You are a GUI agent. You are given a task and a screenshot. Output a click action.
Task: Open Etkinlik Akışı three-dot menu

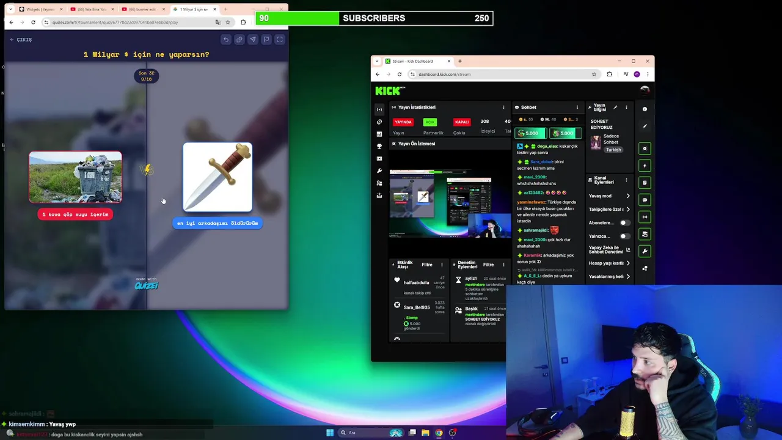tap(442, 265)
